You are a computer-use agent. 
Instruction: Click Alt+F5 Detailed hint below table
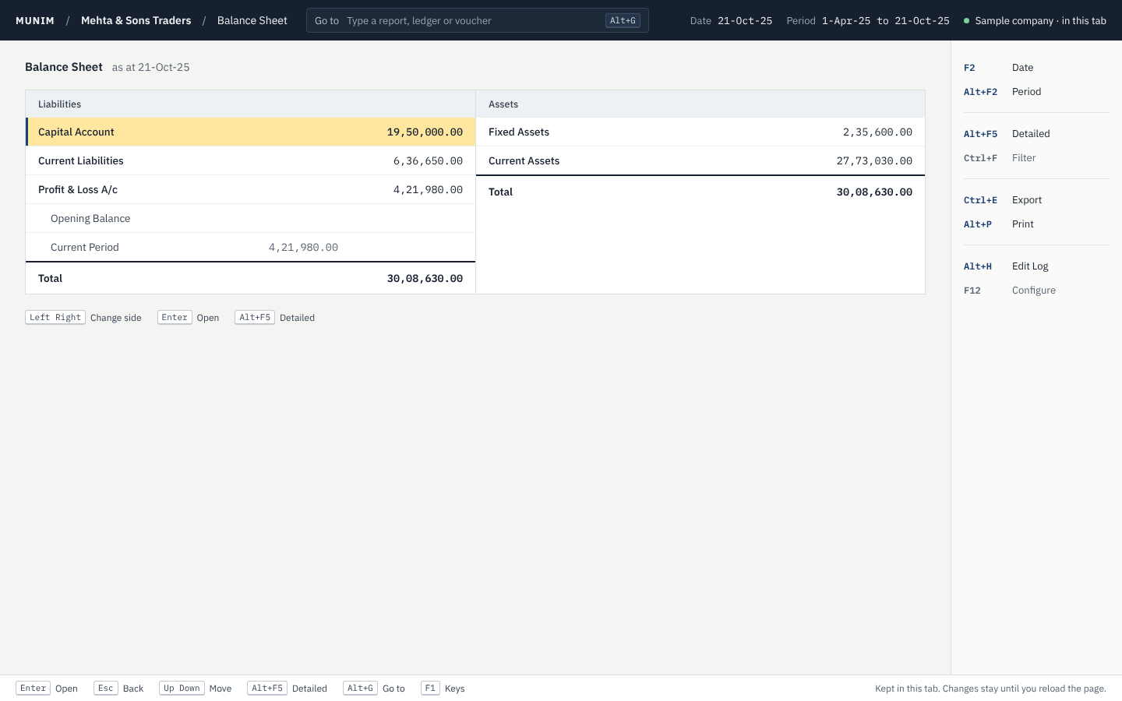click(274, 318)
